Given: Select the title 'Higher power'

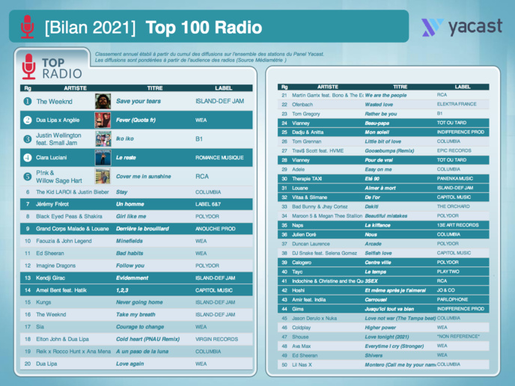Looking at the screenshot, I should [380, 328].
